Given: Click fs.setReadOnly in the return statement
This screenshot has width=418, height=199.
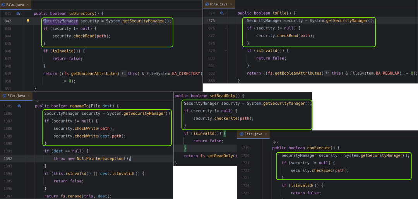Looking at the screenshot, I should pos(217,156).
